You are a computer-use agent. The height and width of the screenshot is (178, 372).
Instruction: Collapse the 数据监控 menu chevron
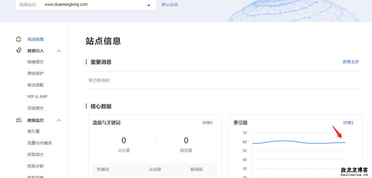pyautogui.click(x=59, y=120)
